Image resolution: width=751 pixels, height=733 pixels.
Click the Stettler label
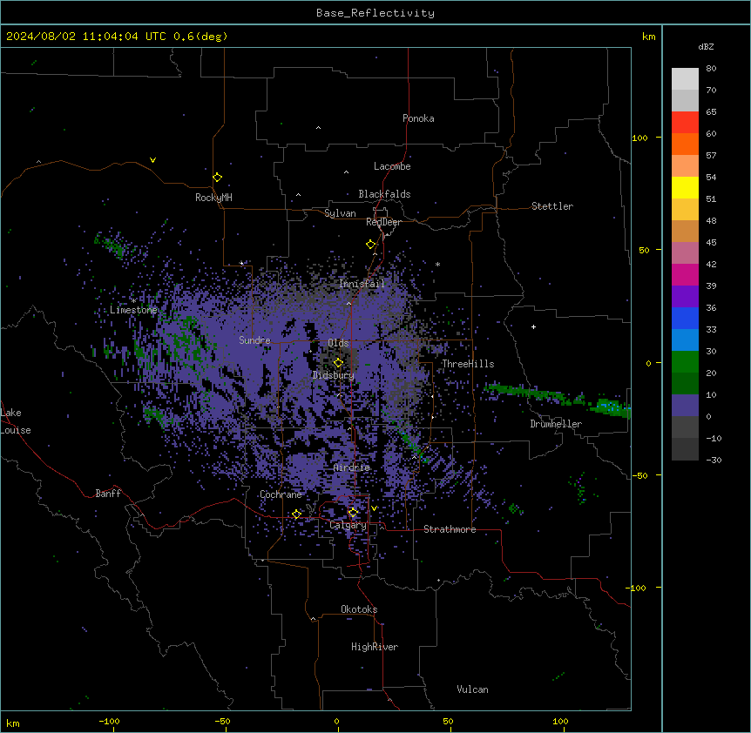point(552,206)
